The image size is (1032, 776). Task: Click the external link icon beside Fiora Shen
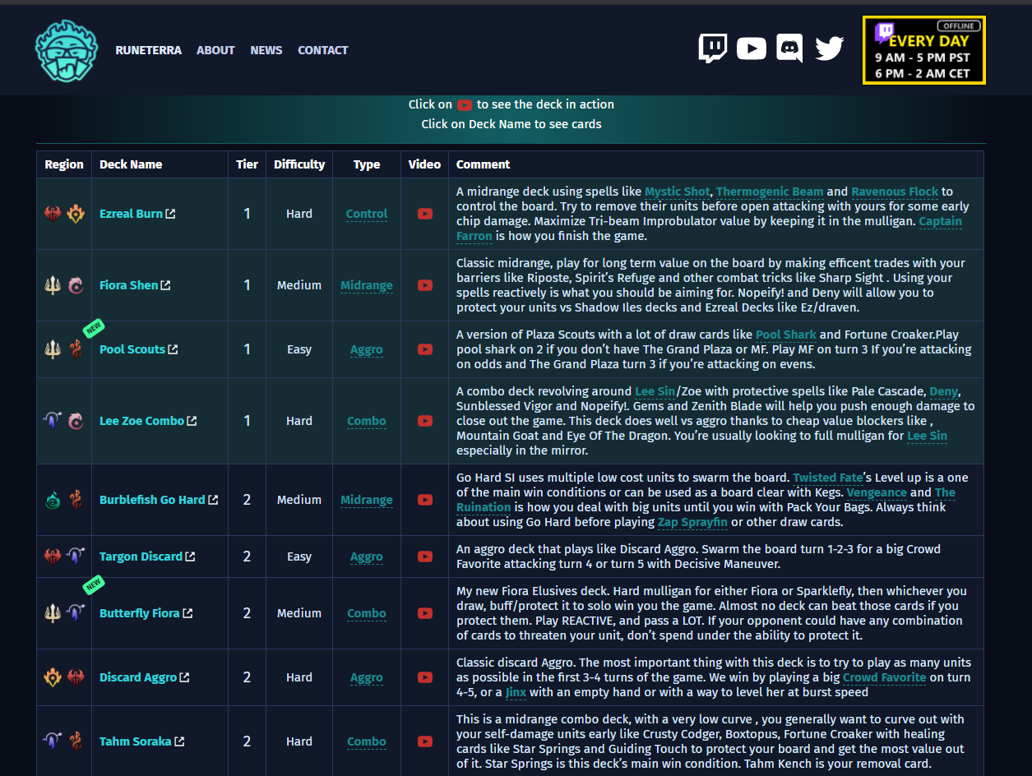(165, 285)
